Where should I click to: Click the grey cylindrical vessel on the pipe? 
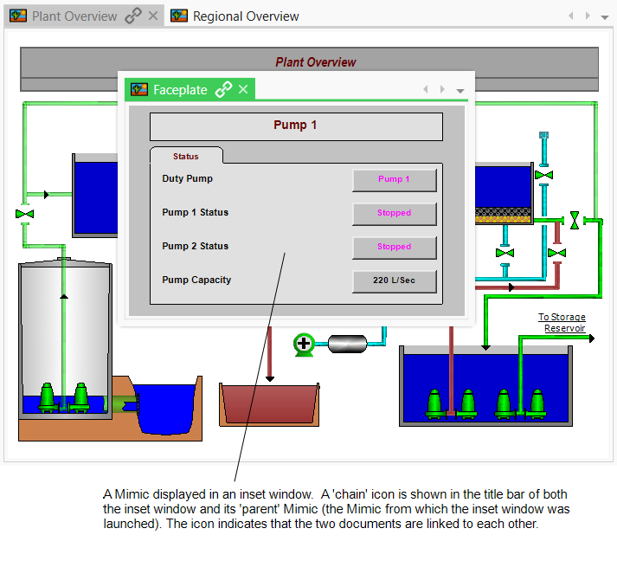(x=347, y=344)
